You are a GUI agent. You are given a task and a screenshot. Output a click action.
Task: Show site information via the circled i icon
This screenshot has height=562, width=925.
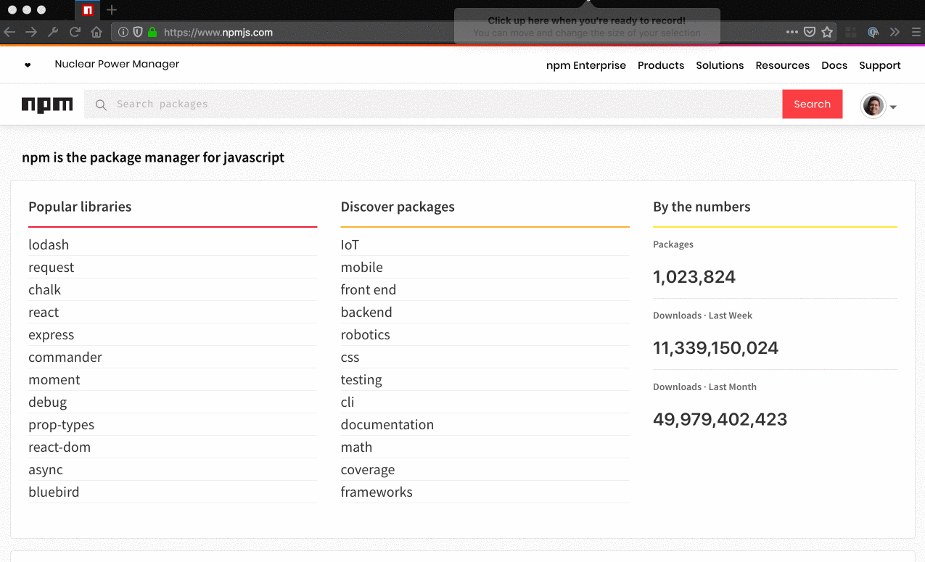point(123,32)
